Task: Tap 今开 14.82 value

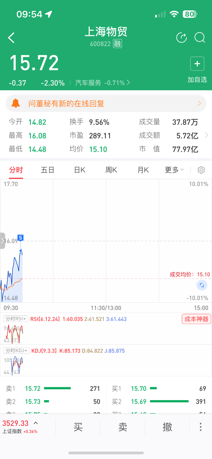Action: [x=37, y=122]
